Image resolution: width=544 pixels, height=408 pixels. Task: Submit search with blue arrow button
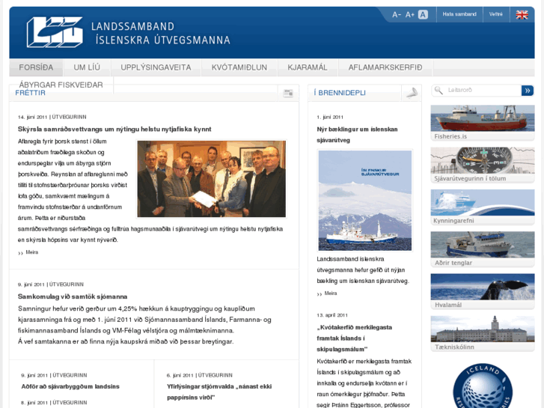click(x=528, y=91)
